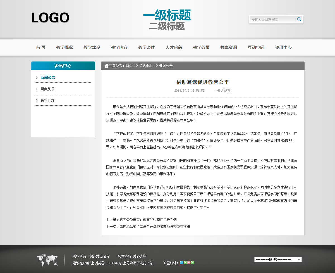Click the 技术支持 贴心大学 footer link
The image size is (335, 273).
click(x=132, y=256)
